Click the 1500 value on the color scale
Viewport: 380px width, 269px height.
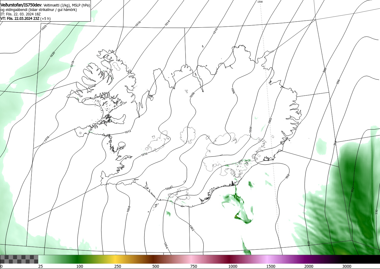click(271, 266)
